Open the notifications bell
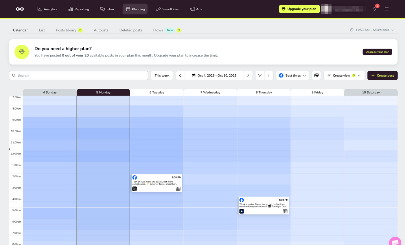Viewport: 405px width, 245px height. pyautogui.click(x=374, y=9)
